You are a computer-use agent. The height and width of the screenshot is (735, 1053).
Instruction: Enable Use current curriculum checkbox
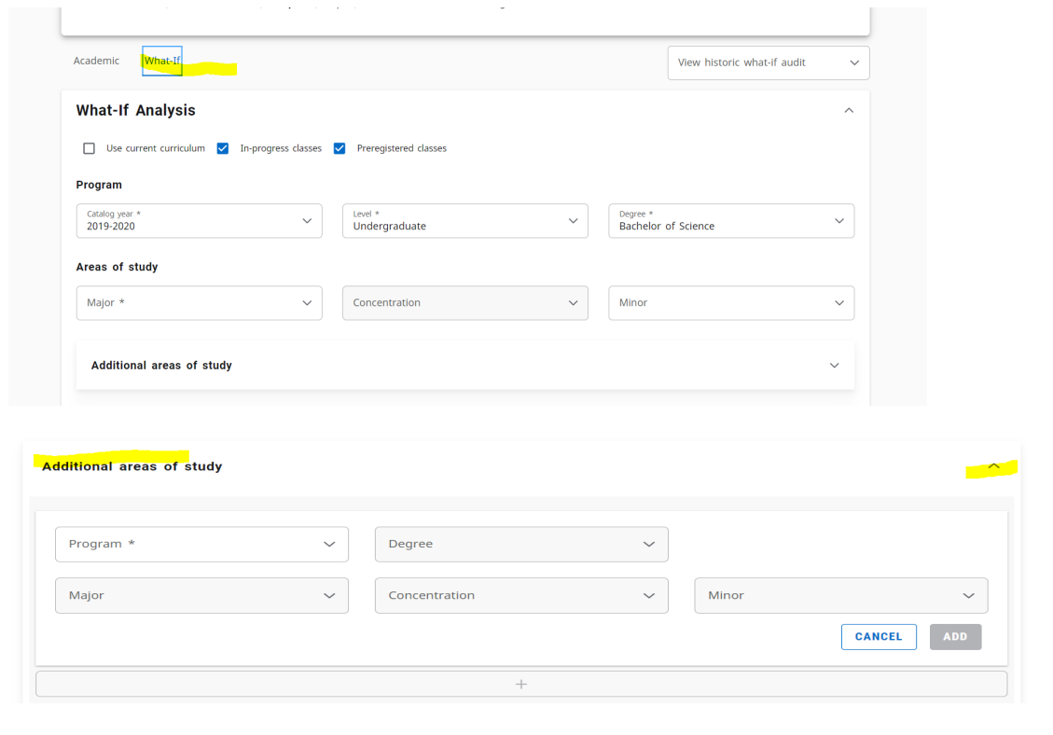(x=89, y=148)
